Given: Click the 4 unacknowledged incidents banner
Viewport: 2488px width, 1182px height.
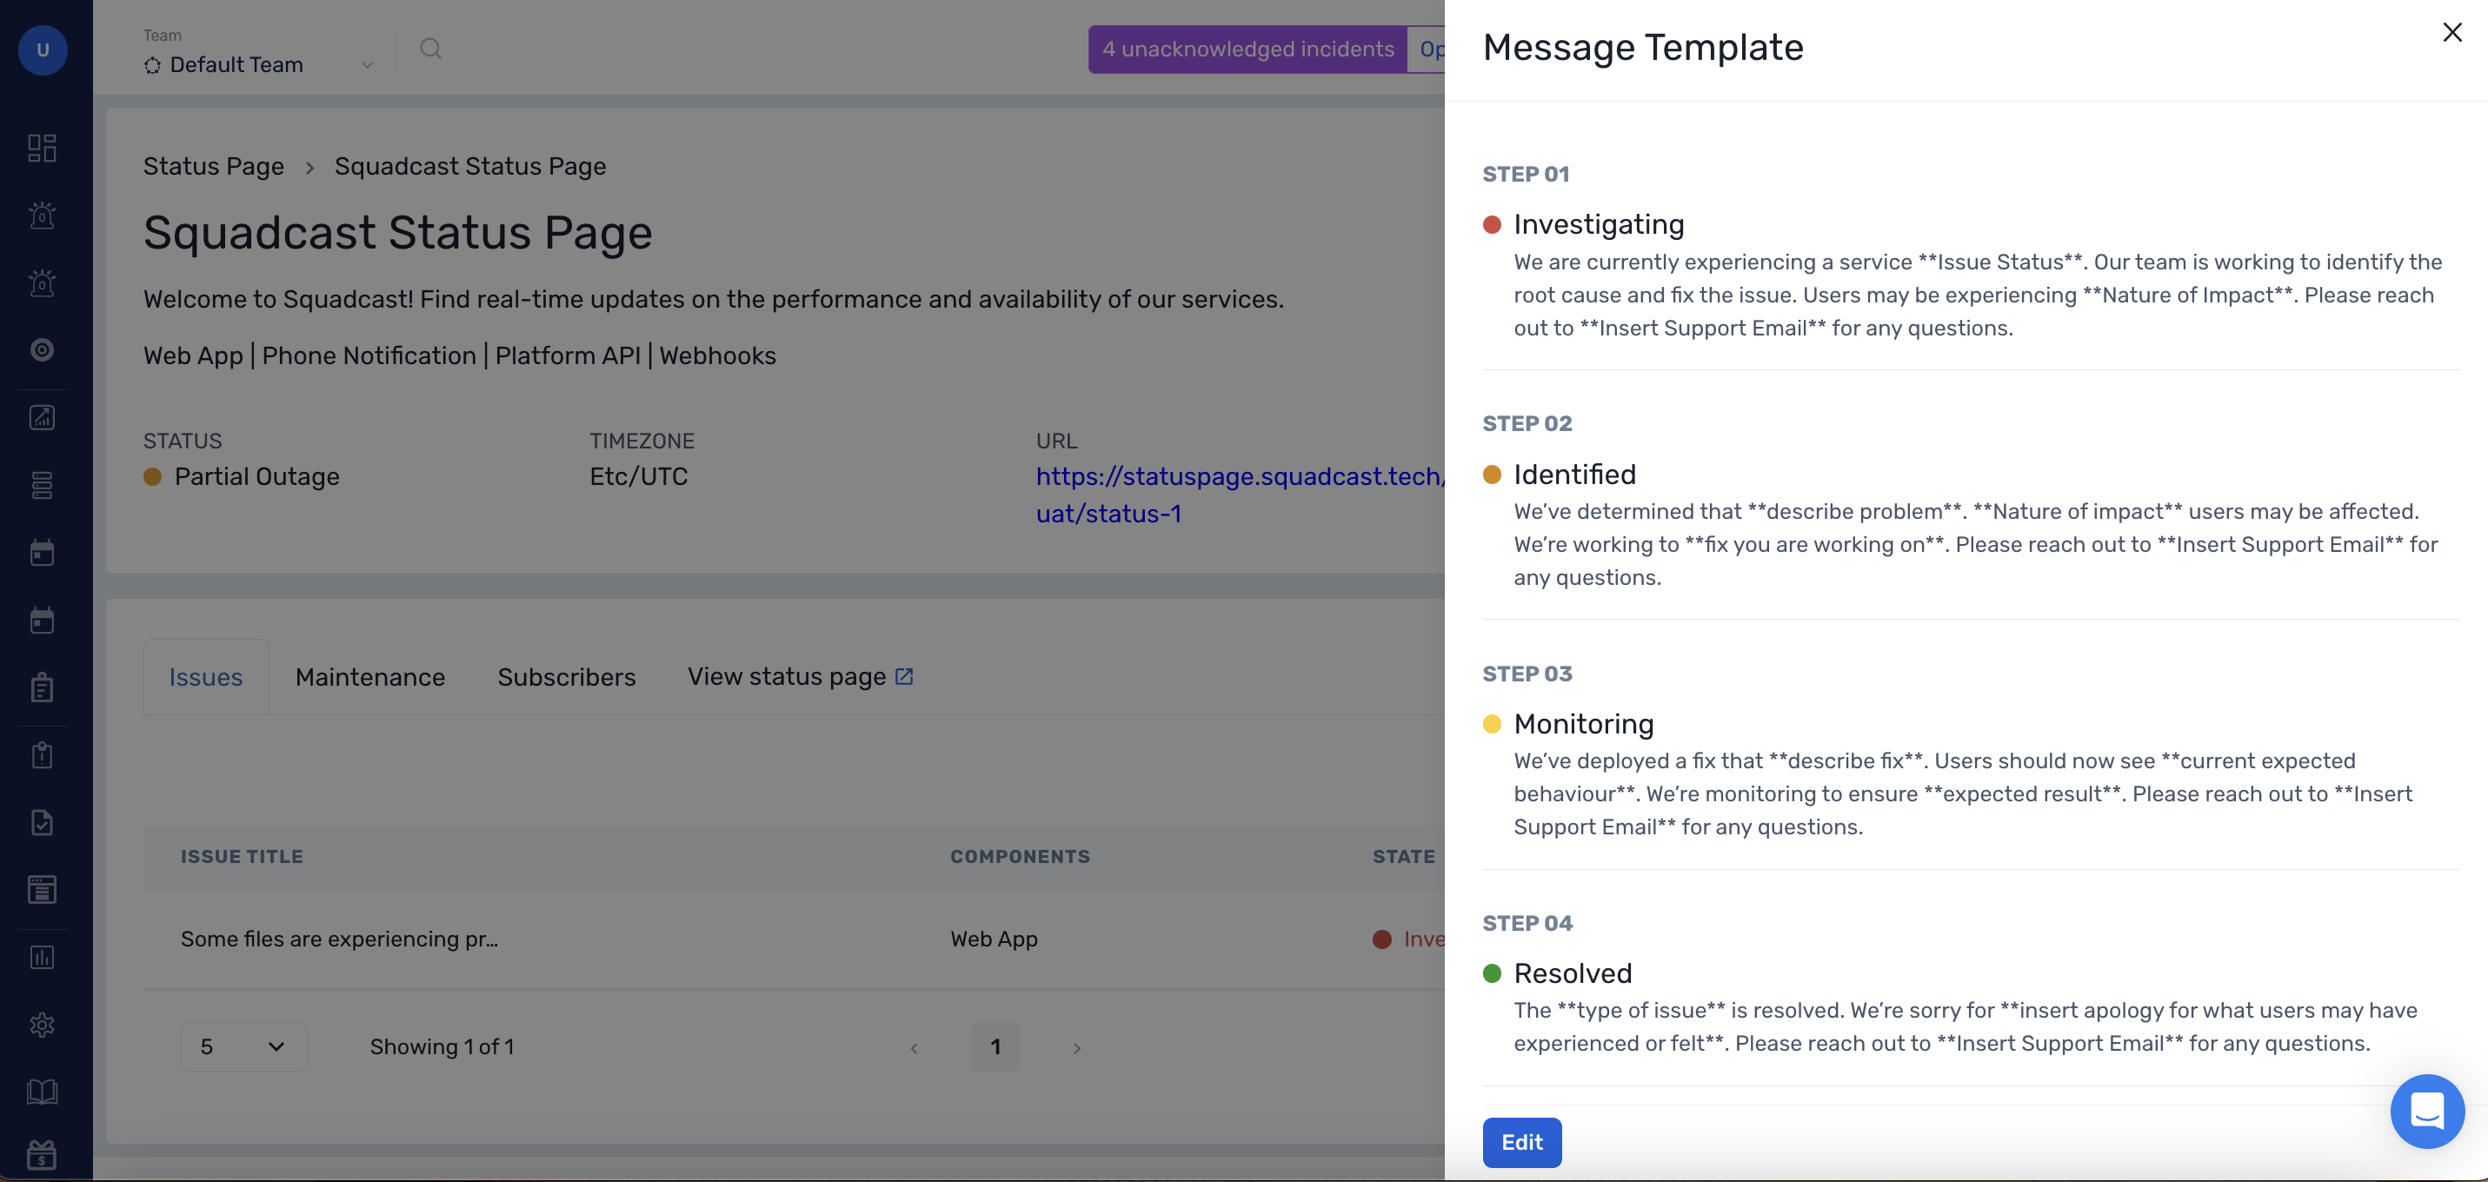Looking at the screenshot, I should [1247, 49].
